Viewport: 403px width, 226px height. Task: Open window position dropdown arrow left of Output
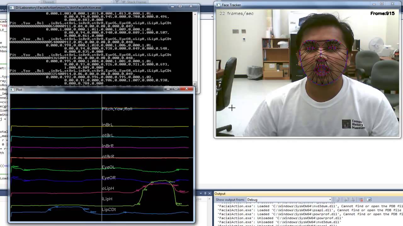coord(201,193)
